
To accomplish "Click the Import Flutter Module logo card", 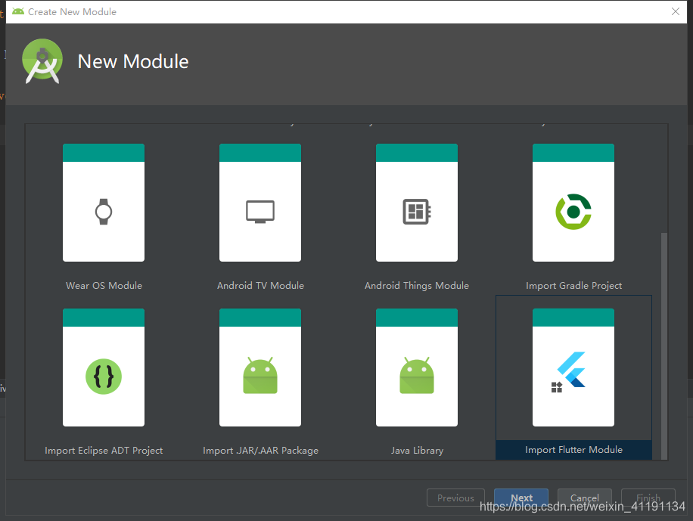I will tap(573, 367).
